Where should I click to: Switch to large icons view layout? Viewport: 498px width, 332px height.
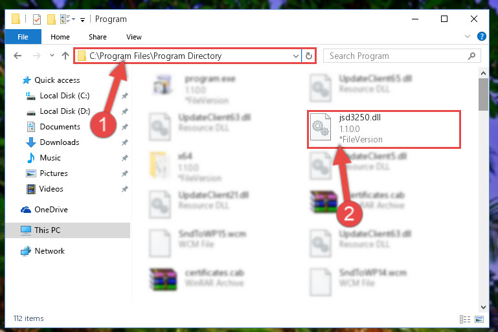point(479,319)
